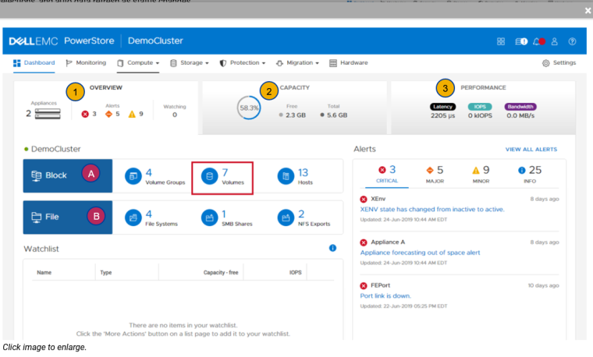Select the Critical alerts tab
Image resolution: width=593 pixels, height=357 pixels.
pos(387,174)
